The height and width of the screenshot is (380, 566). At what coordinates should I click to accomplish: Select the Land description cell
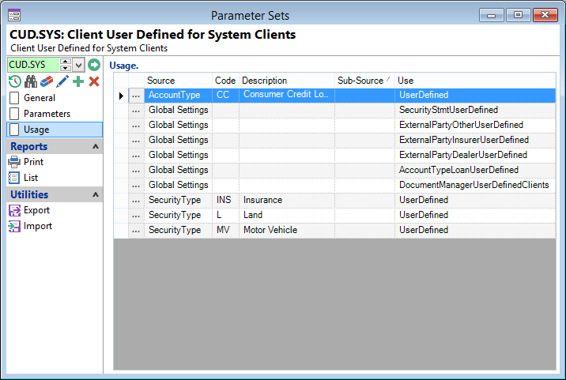pos(287,215)
